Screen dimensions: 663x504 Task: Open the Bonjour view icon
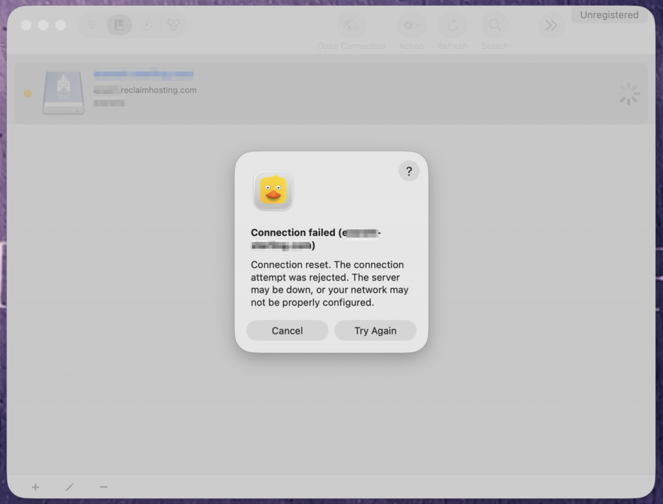pos(174,25)
